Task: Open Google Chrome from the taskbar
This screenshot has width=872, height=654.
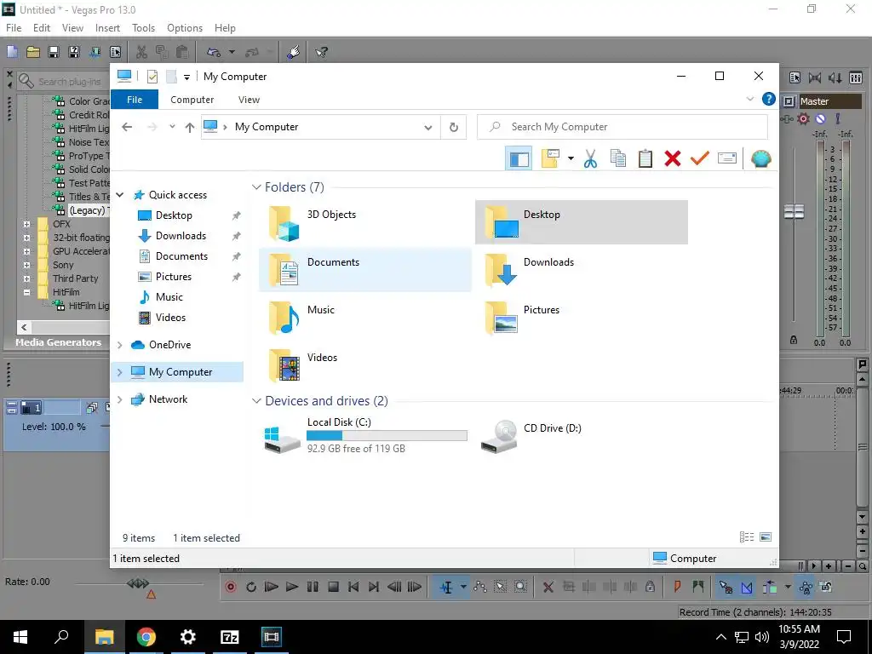Action: (x=146, y=637)
